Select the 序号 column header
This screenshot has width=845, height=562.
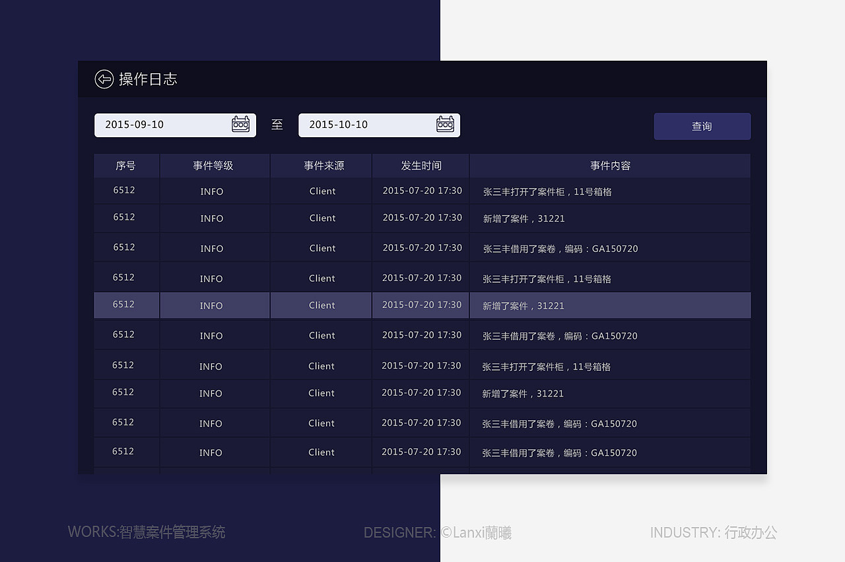point(125,166)
